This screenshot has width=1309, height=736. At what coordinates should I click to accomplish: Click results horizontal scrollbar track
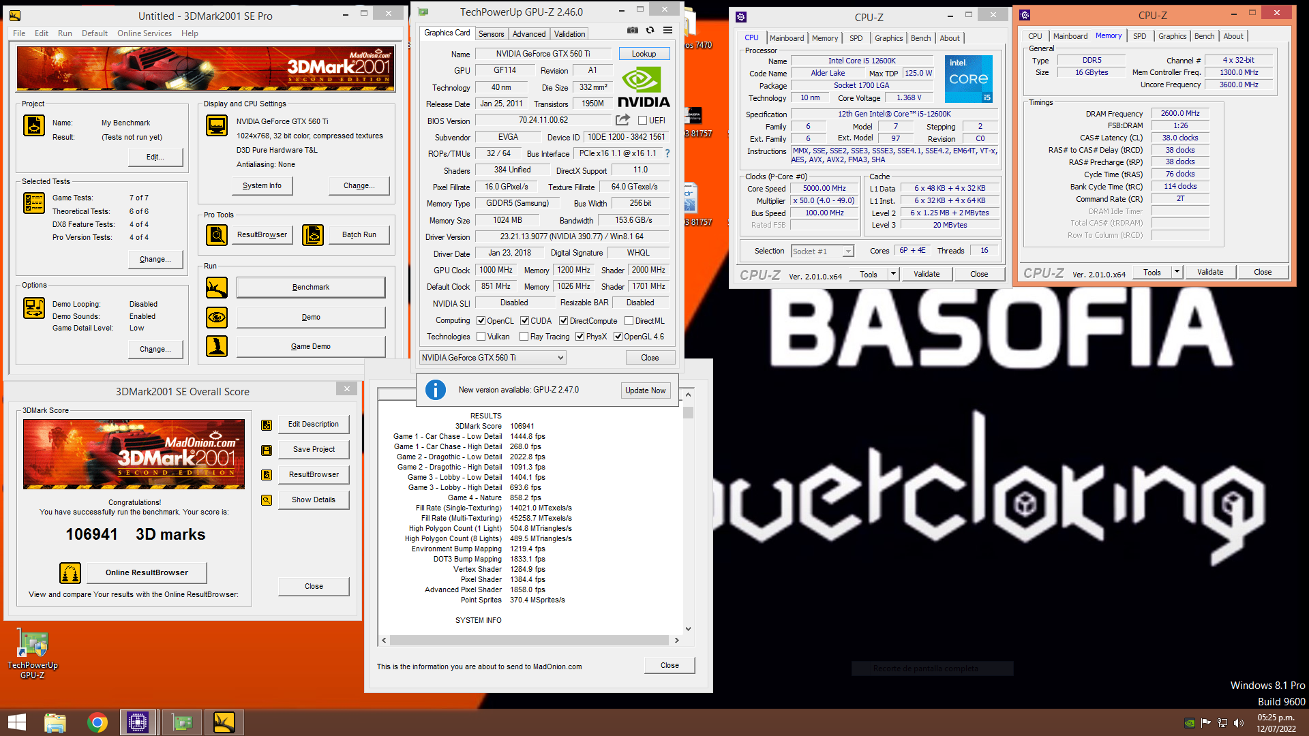(530, 641)
